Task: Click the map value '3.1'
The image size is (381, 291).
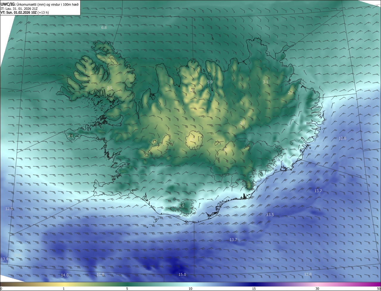Action: click(266, 82)
